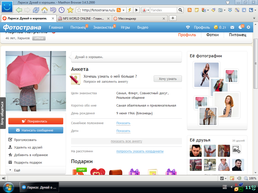Click the Maxthon sidebar toggle arrow icon
258x193 pixels.
[4, 178]
